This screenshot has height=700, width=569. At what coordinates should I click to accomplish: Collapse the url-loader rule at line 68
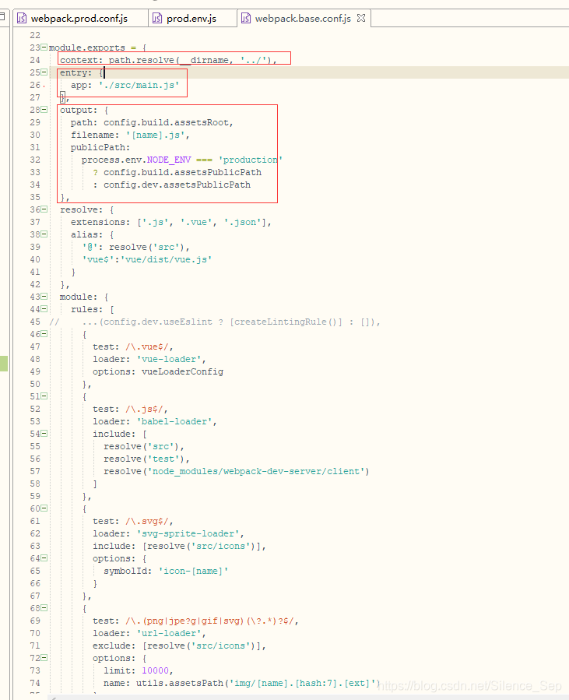pyautogui.click(x=44, y=608)
